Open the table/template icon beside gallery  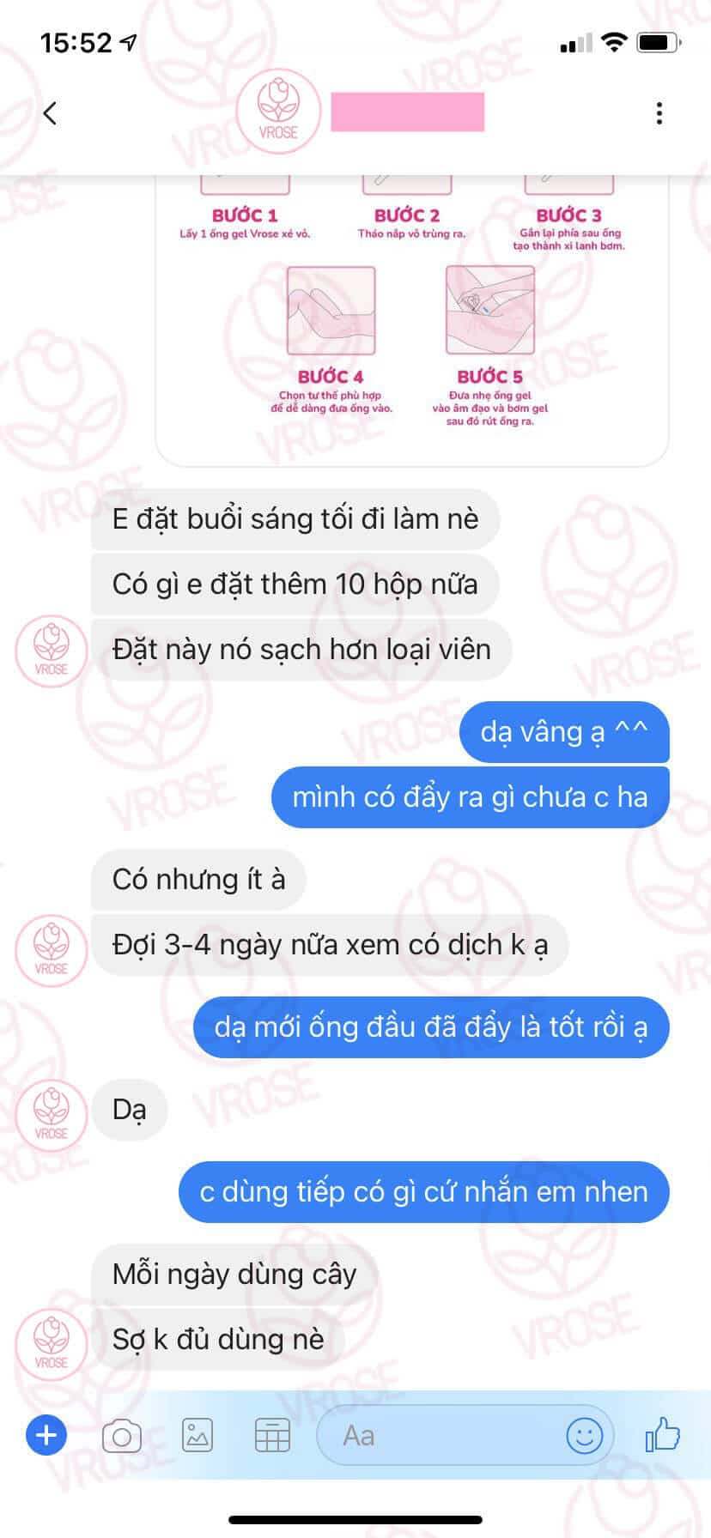pos(272,1435)
